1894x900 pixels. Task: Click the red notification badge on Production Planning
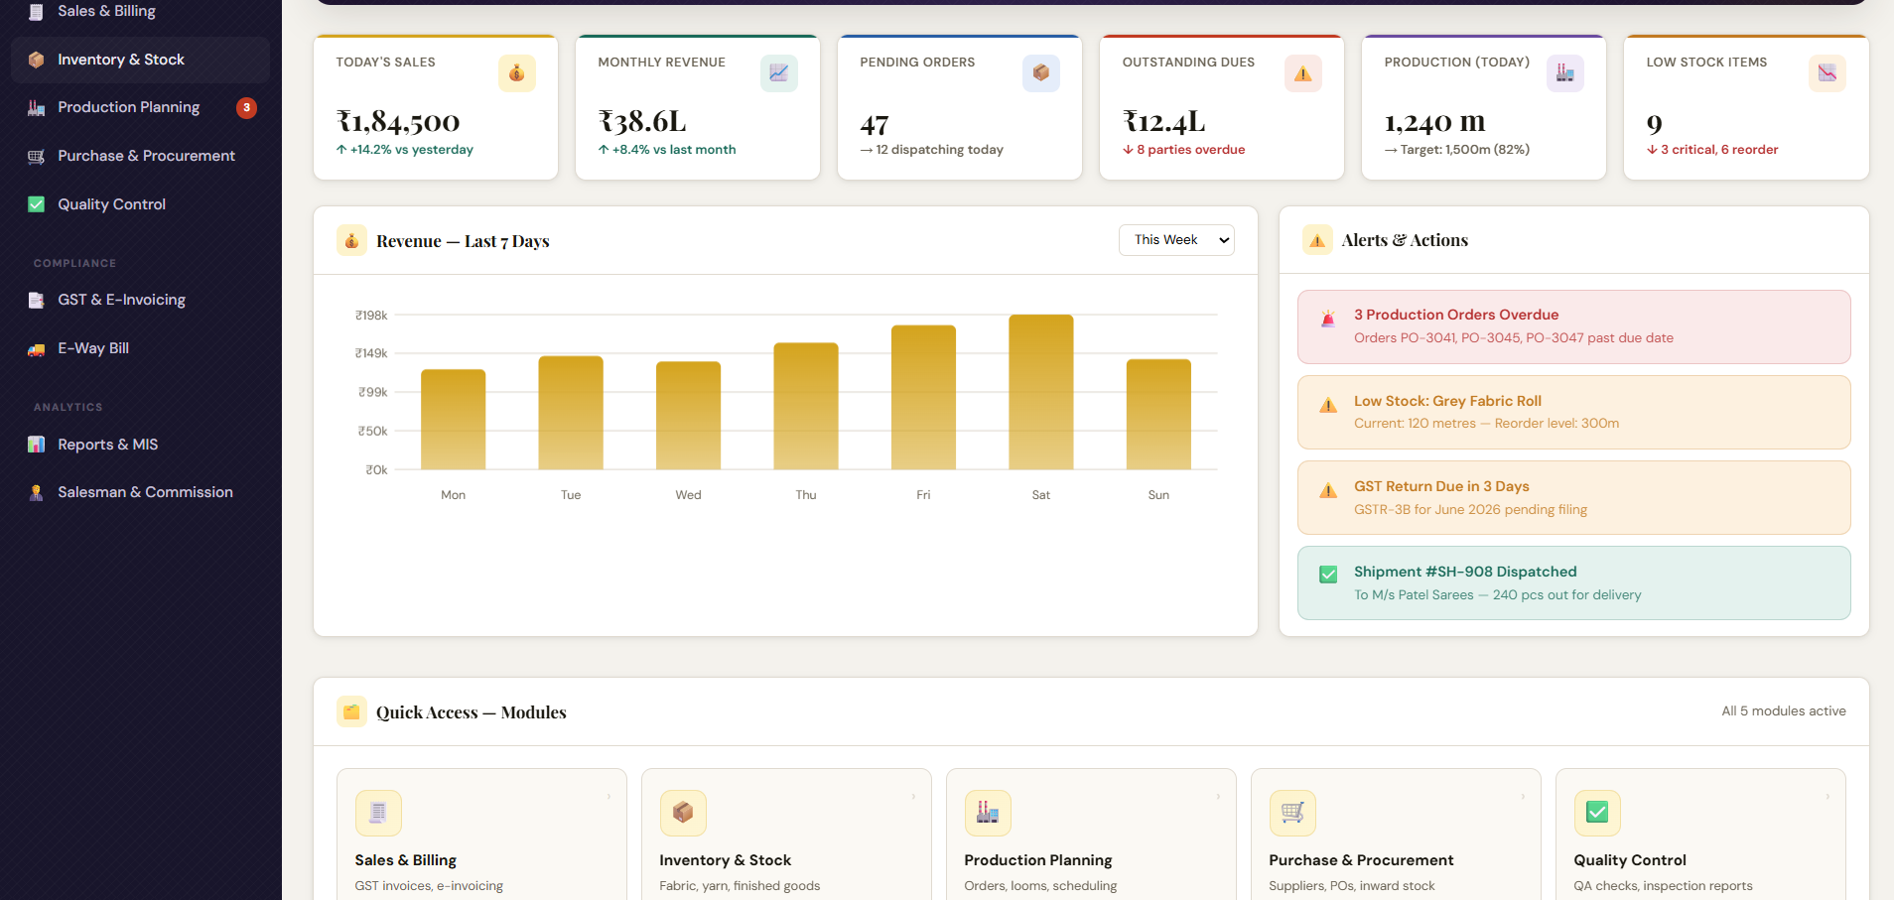click(x=246, y=107)
